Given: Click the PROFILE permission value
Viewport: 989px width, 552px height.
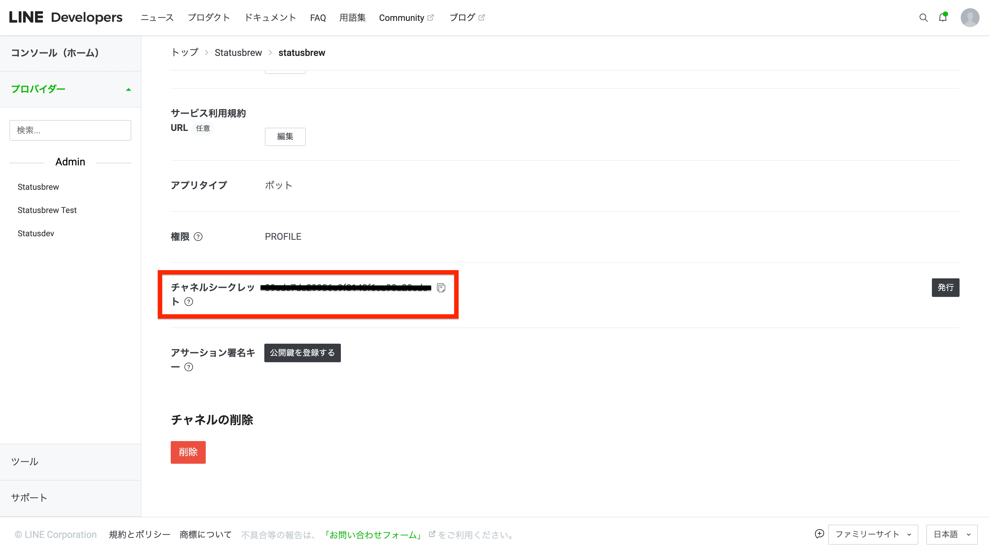Looking at the screenshot, I should [x=283, y=237].
